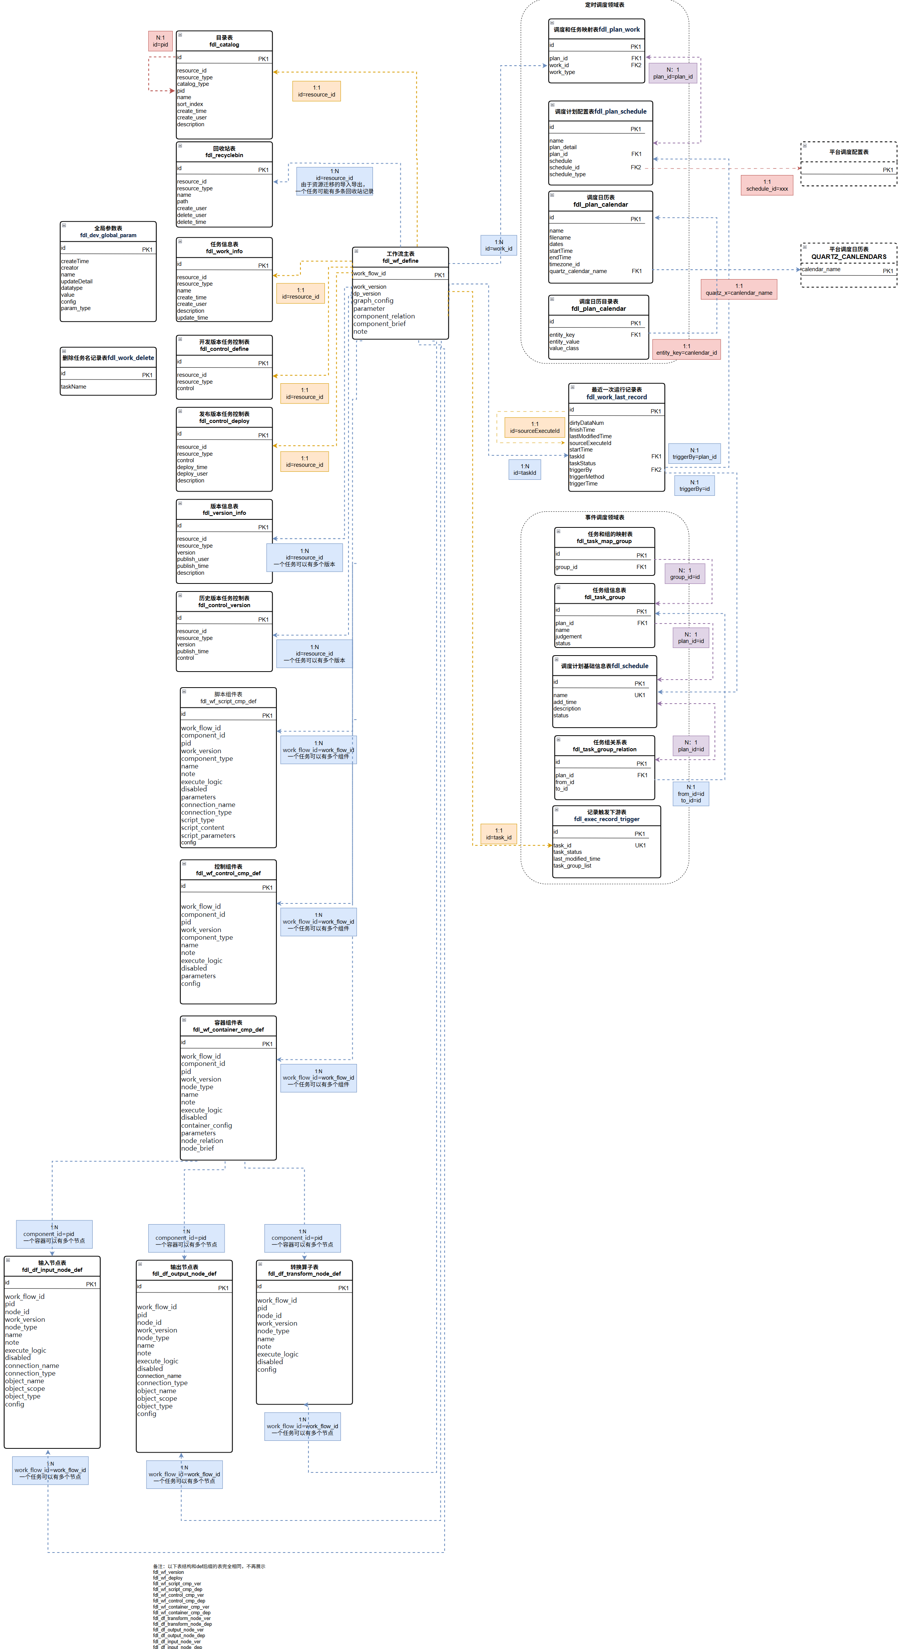Collapse the fdl_exec_record_trigger table
The image size is (903, 1649).
click(556, 809)
